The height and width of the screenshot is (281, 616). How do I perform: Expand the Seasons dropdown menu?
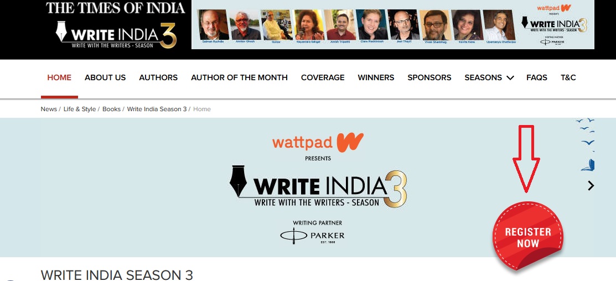pos(489,77)
